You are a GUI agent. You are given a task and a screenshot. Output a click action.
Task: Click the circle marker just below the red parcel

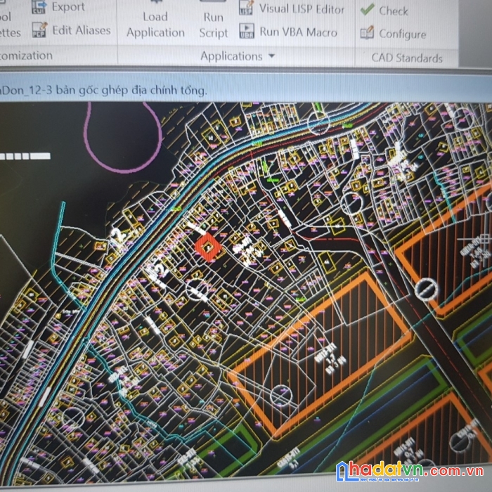(197, 287)
